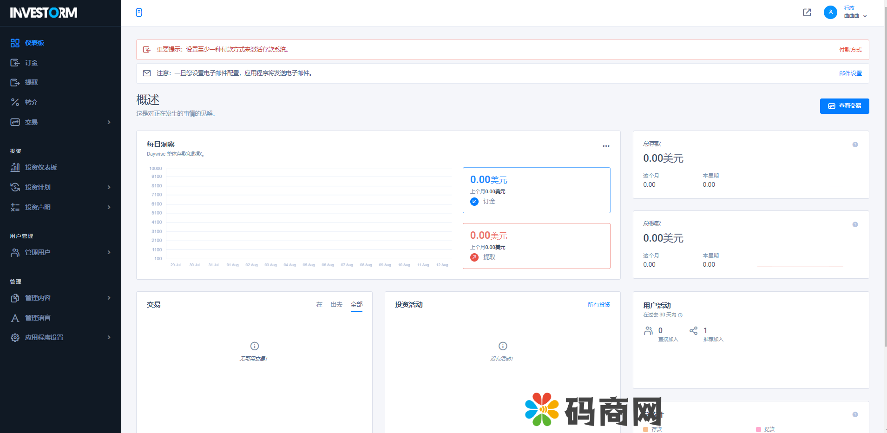The image size is (887, 433).
Task: Open the 每日洞察 three-dot options menu
Action: [606, 146]
